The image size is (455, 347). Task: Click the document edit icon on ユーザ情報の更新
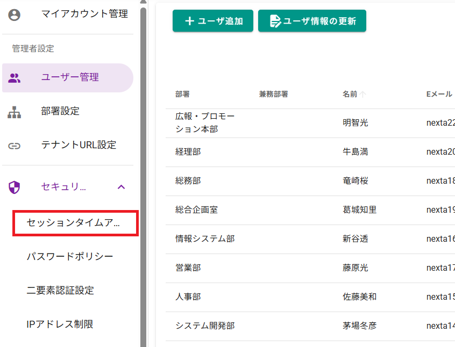point(275,21)
